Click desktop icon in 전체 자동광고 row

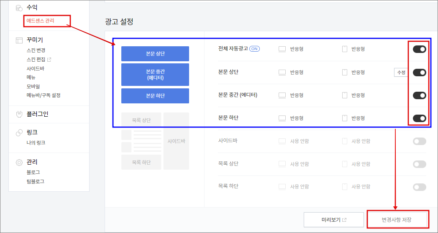coord(282,49)
